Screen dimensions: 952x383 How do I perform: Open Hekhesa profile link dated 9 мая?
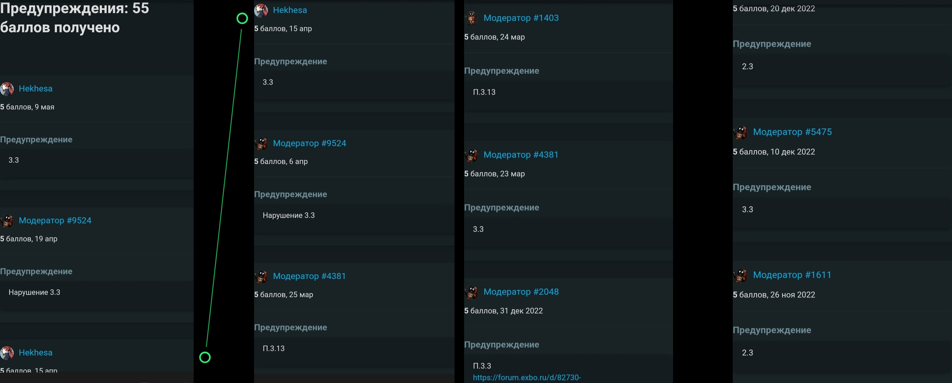(x=36, y=89)
